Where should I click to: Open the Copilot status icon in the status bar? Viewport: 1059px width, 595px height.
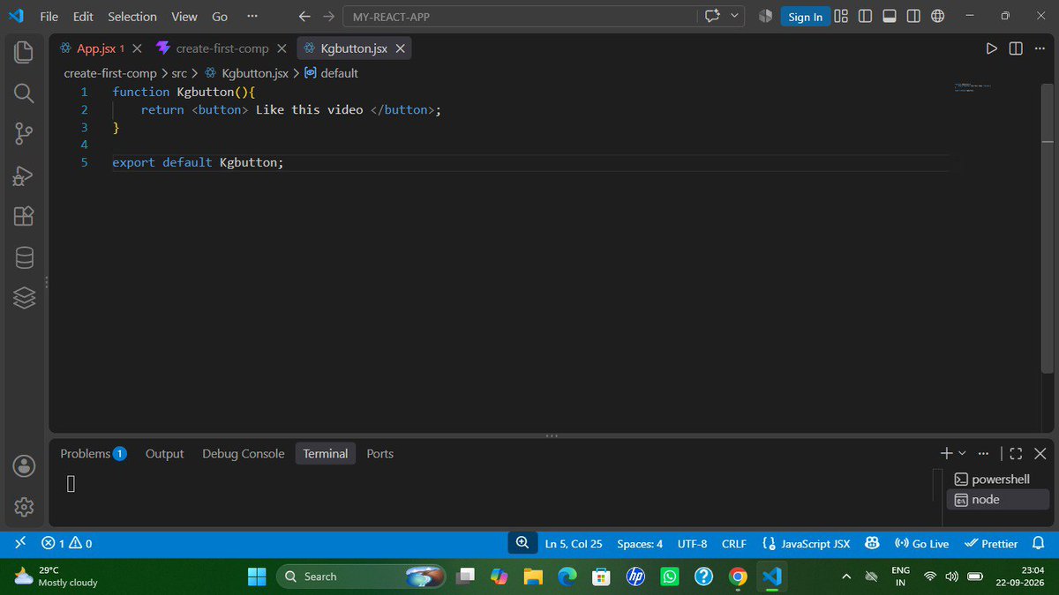pyautogui.click(x=872, y=543)
